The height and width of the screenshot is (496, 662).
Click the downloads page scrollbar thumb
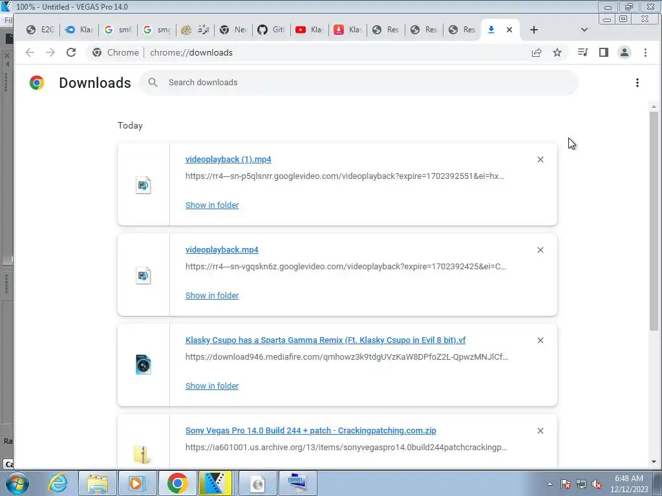654,222
